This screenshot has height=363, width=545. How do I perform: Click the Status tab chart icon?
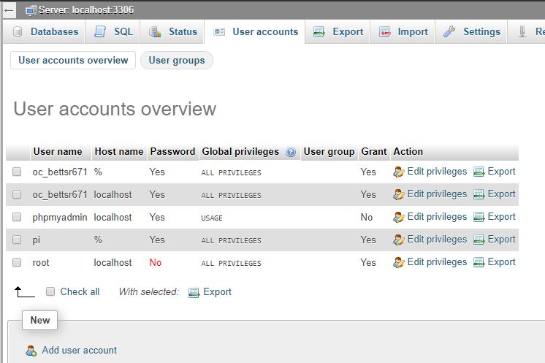pos(155,32)
